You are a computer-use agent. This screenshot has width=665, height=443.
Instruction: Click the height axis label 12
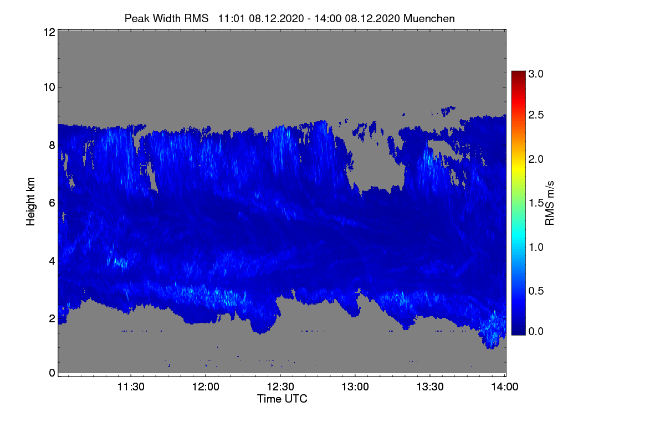click(x=49, y=32)
